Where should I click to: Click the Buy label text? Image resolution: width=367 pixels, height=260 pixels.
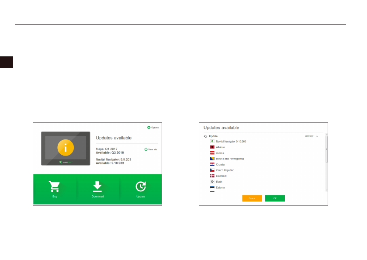click(55, 197)
